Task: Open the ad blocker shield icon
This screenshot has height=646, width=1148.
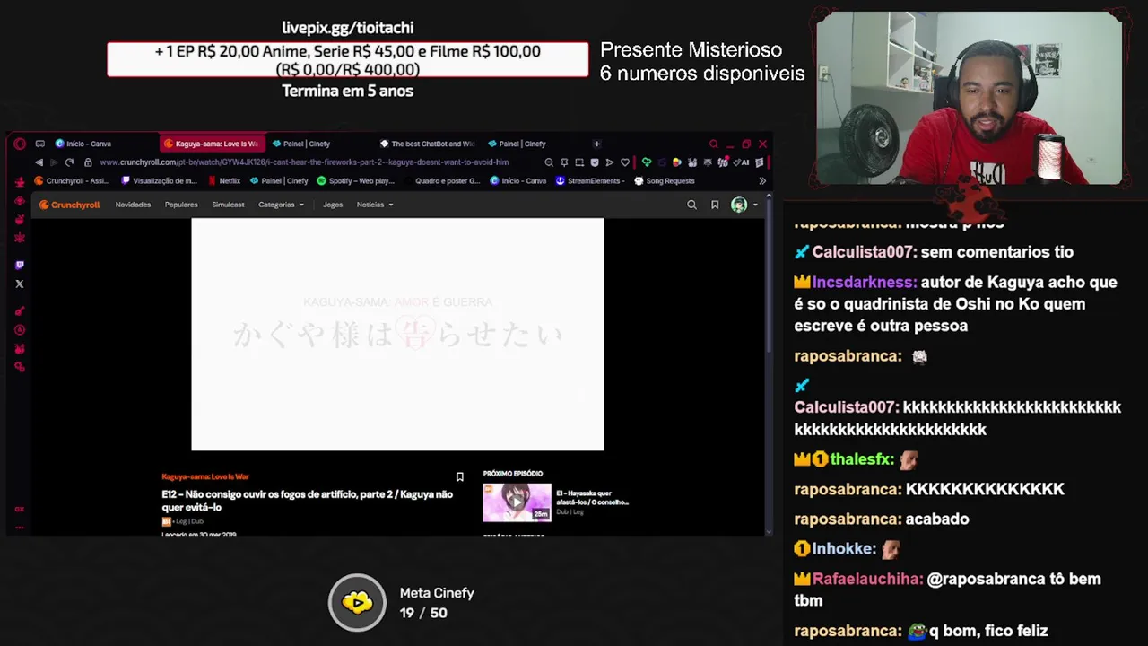Action: click(595, 162)
